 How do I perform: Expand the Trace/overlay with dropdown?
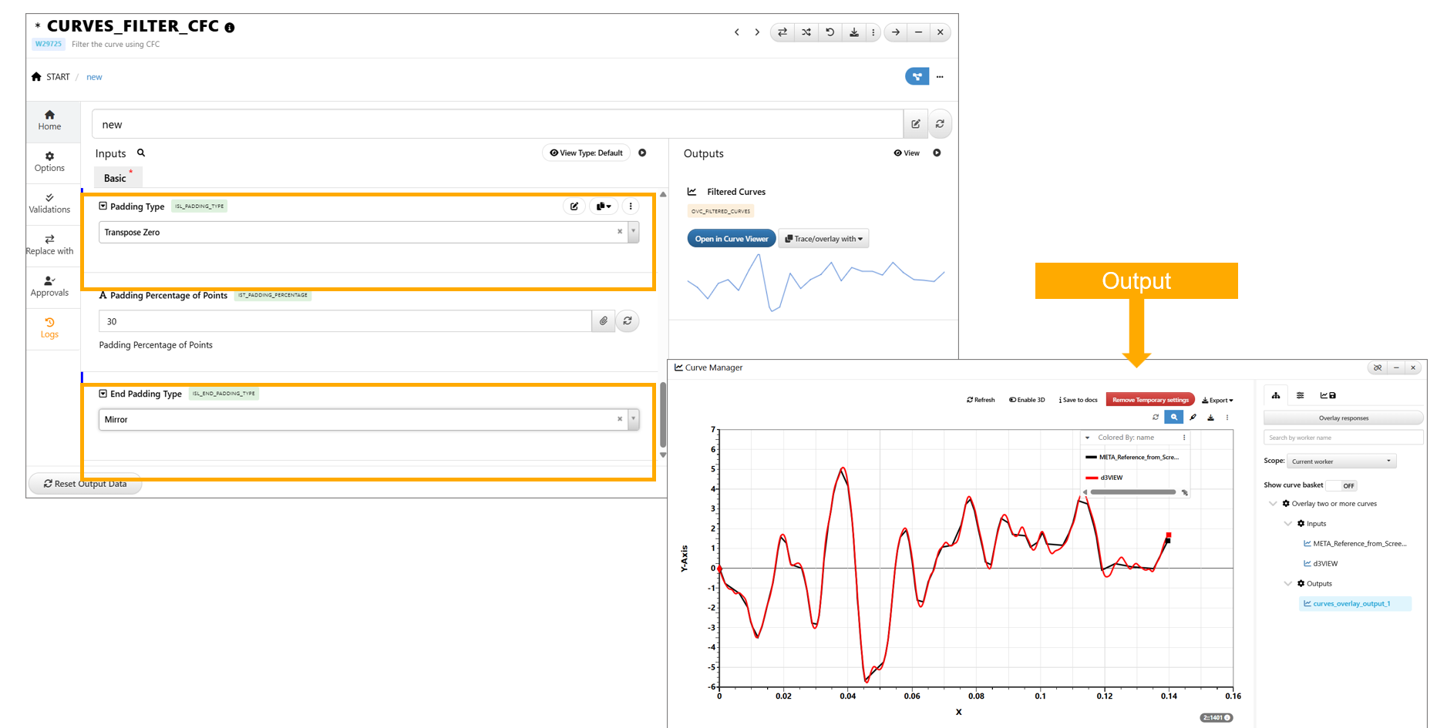pos(823,239)
